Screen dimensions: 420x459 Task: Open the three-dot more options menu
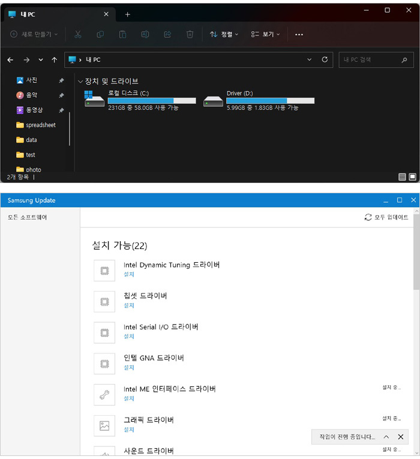click(x=299, y=35)
